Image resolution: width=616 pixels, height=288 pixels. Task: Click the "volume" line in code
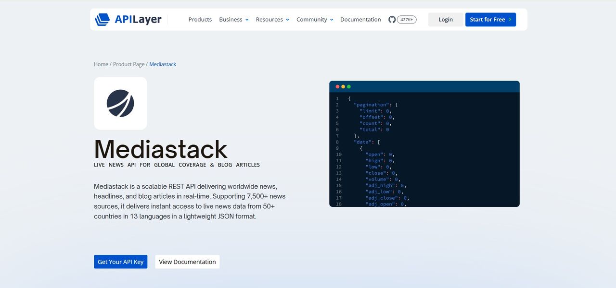tap(383, 179)
